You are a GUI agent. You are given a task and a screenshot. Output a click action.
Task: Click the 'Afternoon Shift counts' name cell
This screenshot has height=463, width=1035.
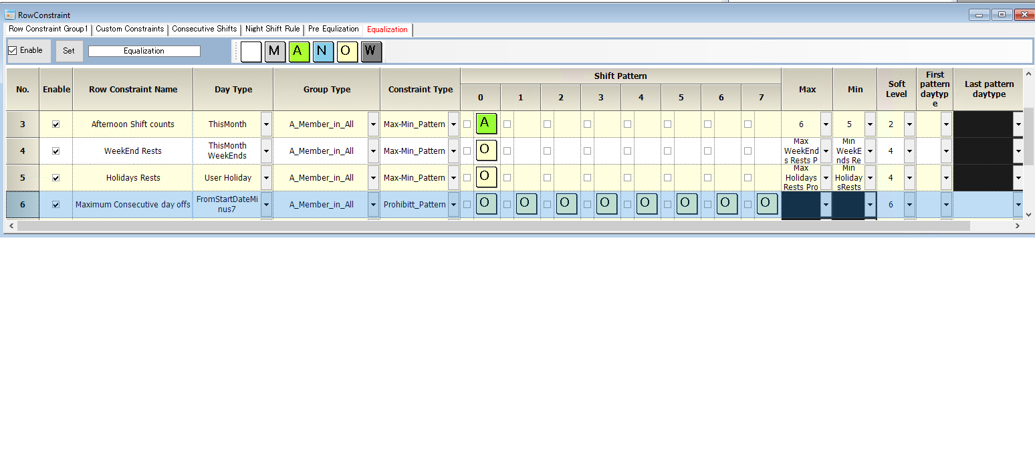point(133,124)
